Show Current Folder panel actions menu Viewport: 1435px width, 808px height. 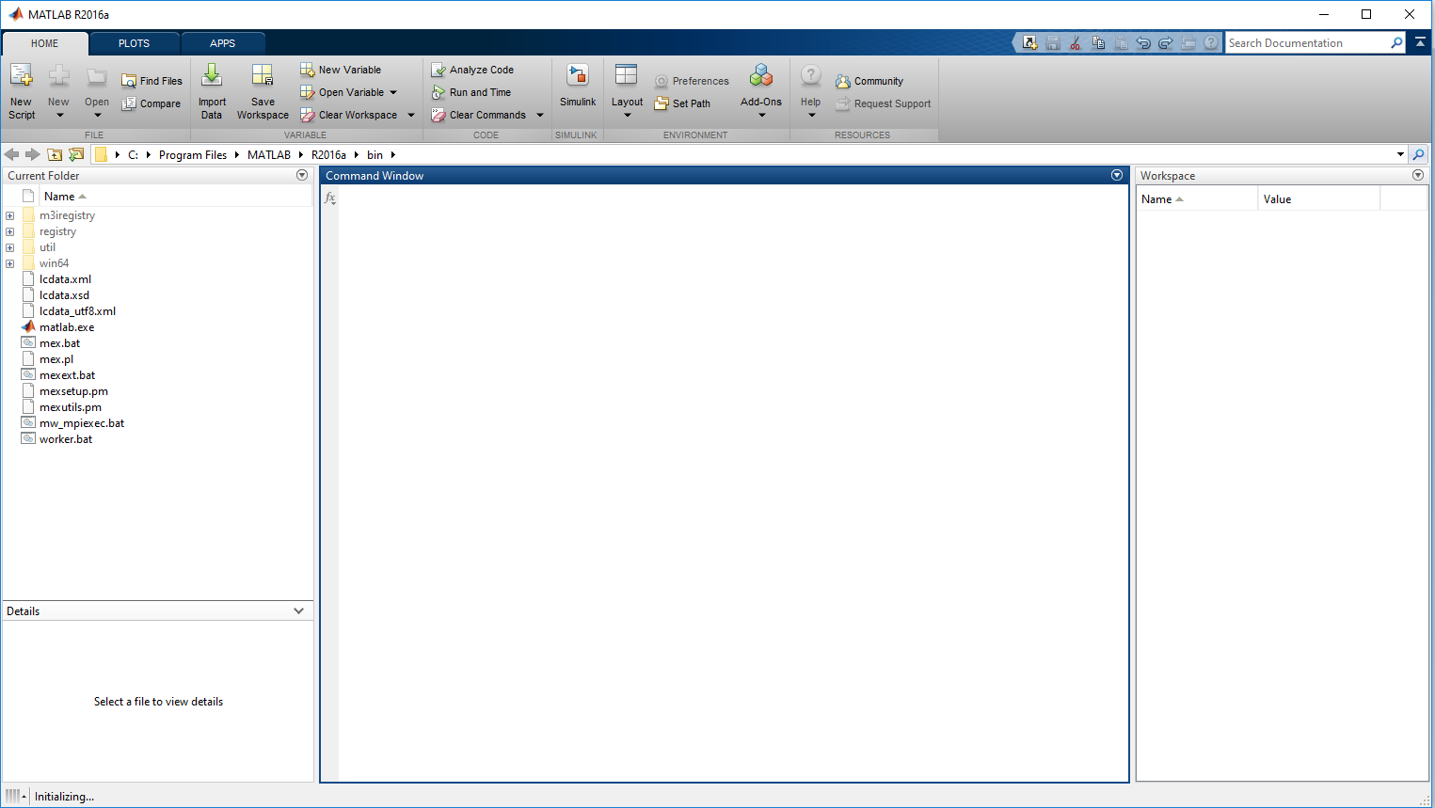pos(302,175)
